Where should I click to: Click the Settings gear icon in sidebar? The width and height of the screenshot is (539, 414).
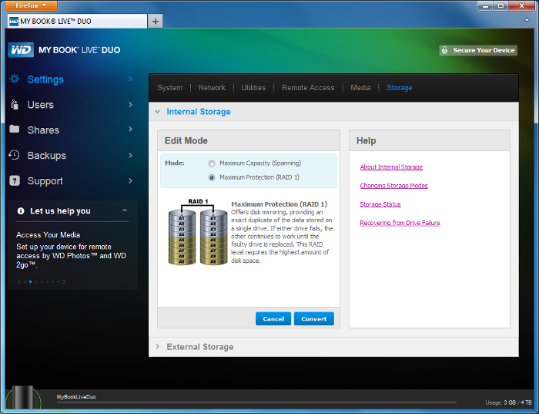click(15, 79)
